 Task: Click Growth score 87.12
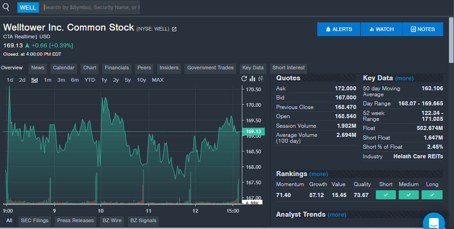click(x=316, y=195)
